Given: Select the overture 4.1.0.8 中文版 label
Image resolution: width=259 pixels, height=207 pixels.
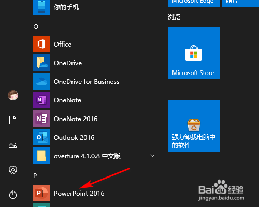Looking at the screenshot, I should pyautogui.click(x=87, y=156).
